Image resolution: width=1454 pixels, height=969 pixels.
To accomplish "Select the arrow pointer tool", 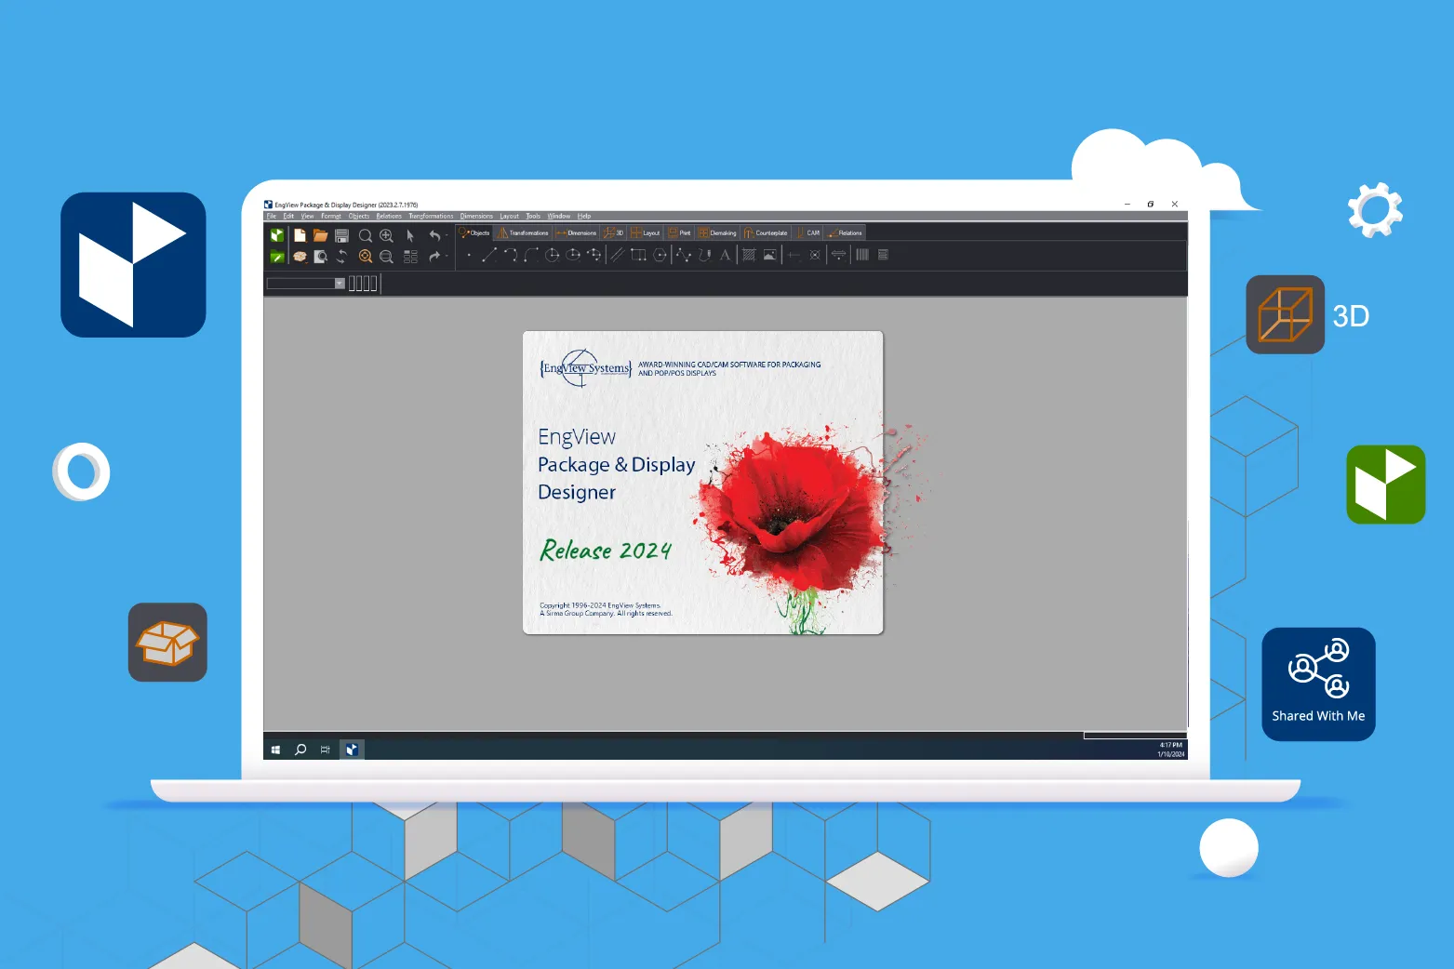I will pos(410,236).
